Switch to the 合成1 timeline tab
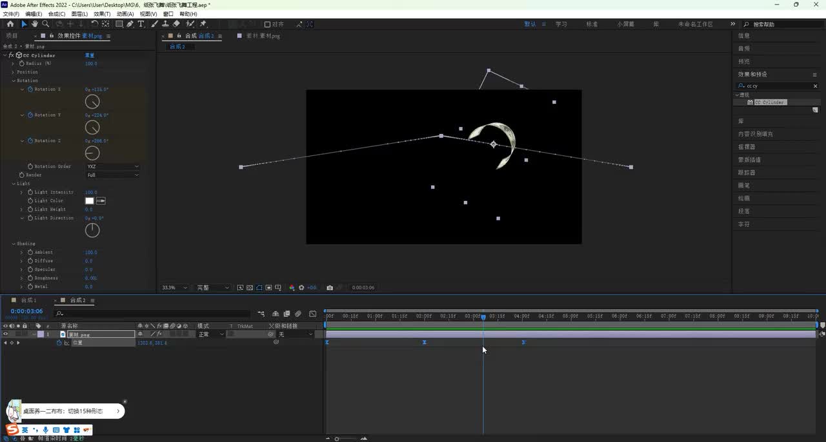Viewport: 826px width, 442px height. [x=28, y=300]
